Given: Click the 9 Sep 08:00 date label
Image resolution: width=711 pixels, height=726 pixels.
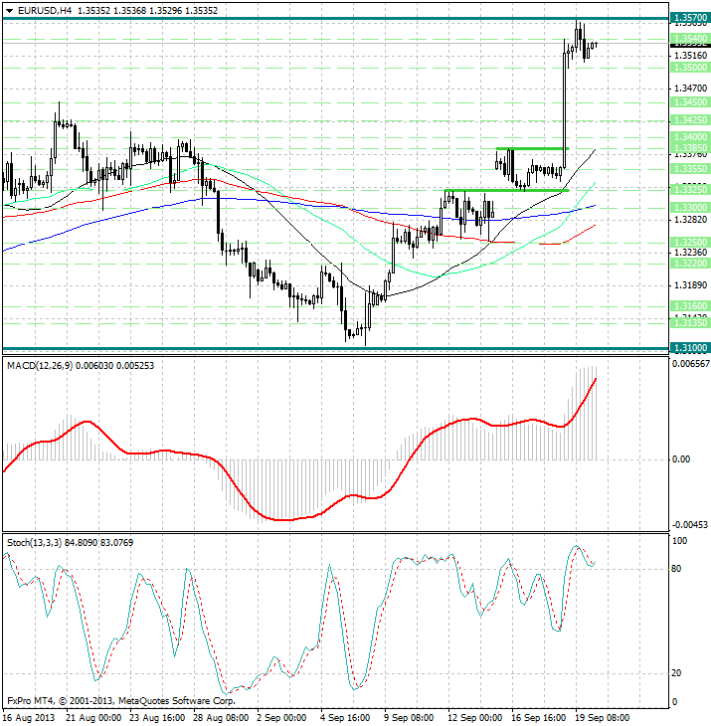Looking at the screenshot, I should [x=409, y=718].
